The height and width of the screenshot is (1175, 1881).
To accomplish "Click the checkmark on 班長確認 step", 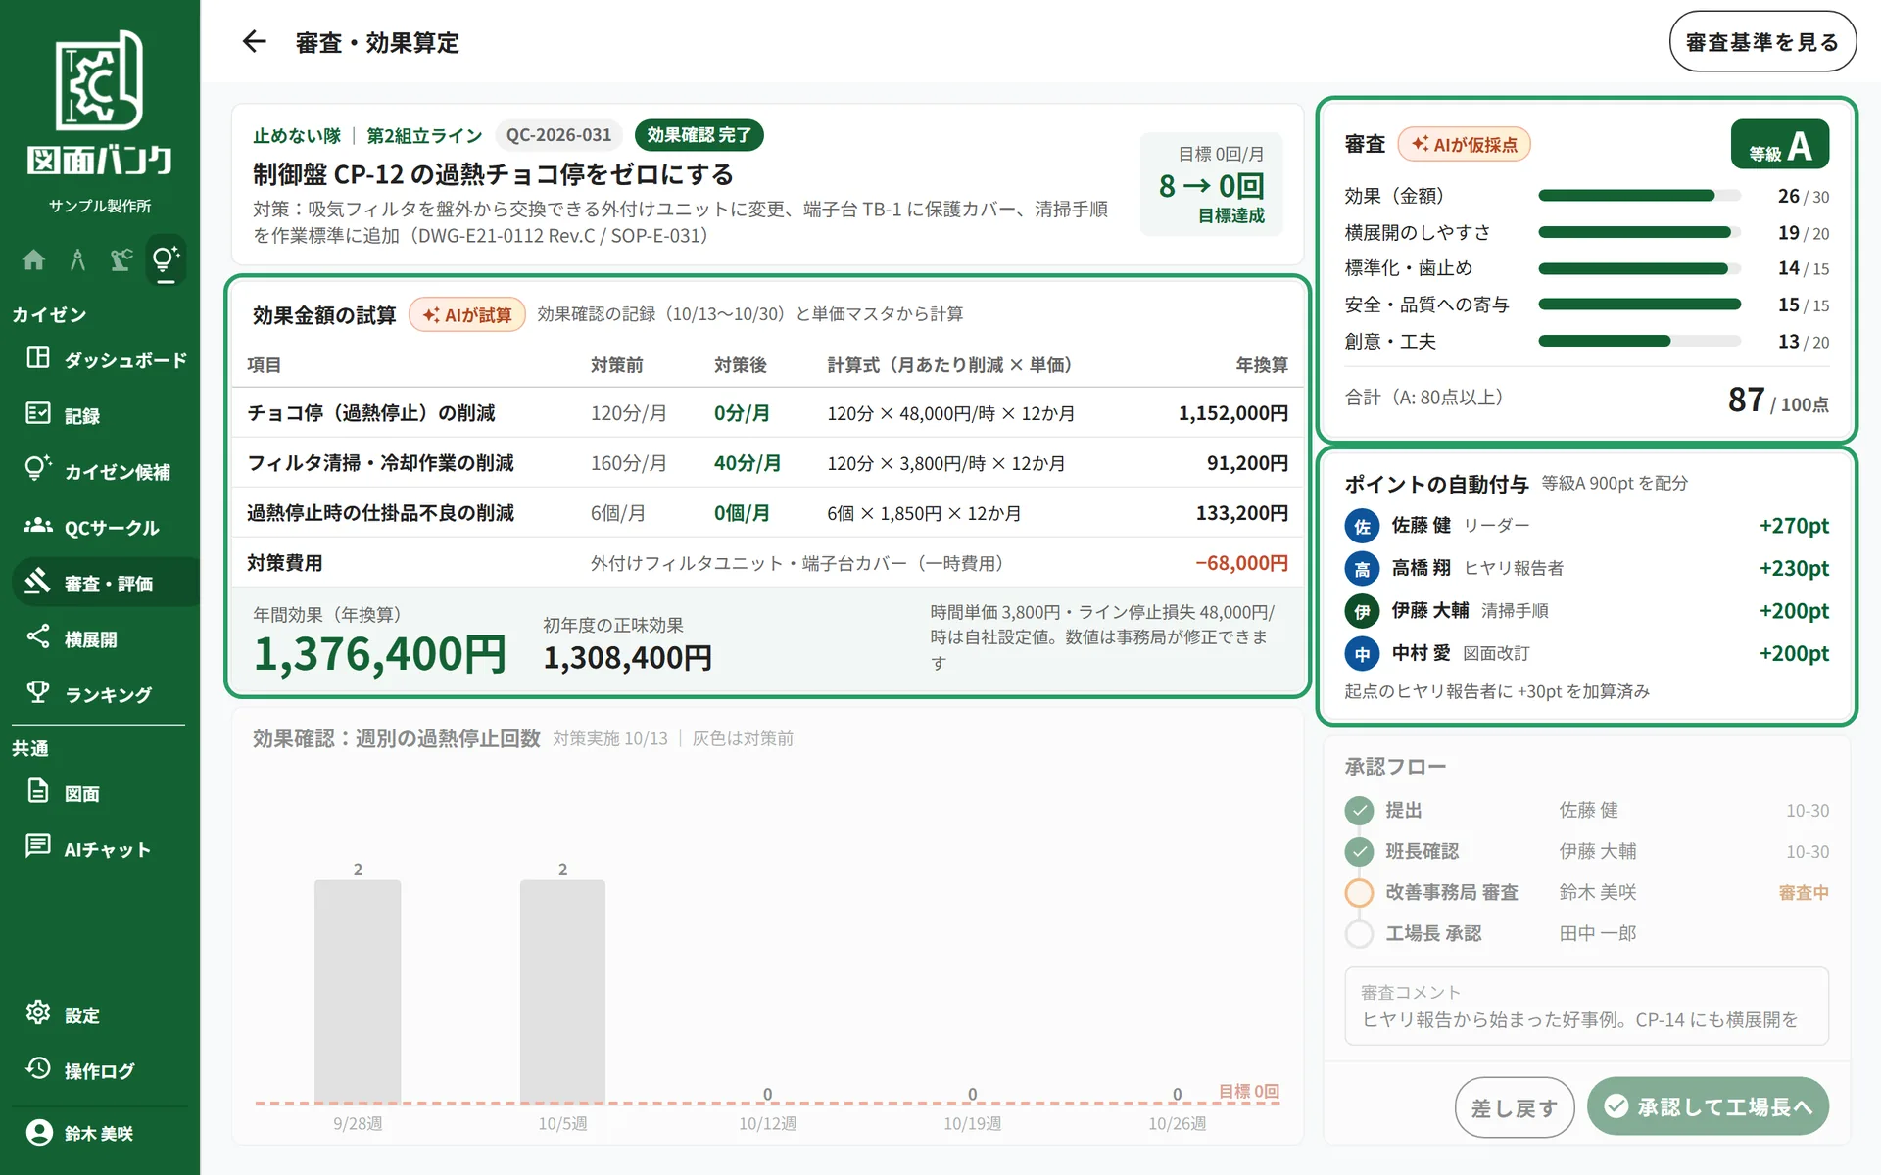I will point(1359,852).
